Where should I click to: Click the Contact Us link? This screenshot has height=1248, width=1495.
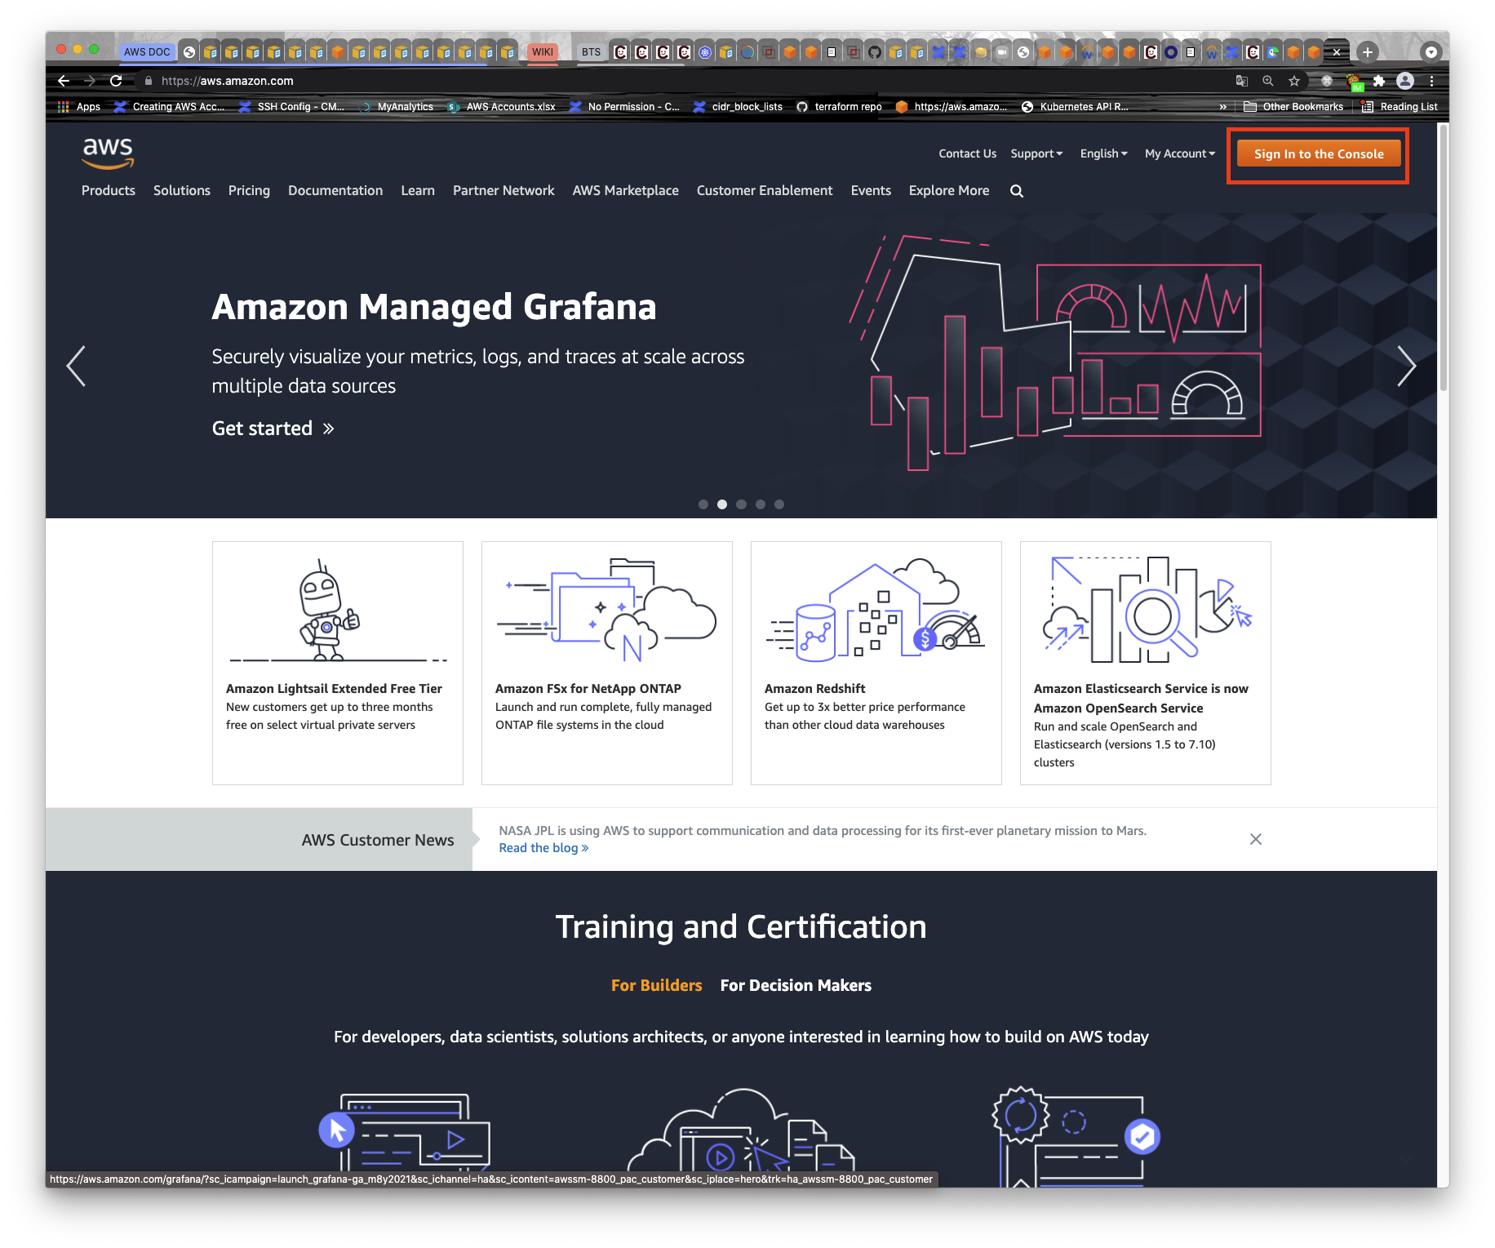click(967, 153)
